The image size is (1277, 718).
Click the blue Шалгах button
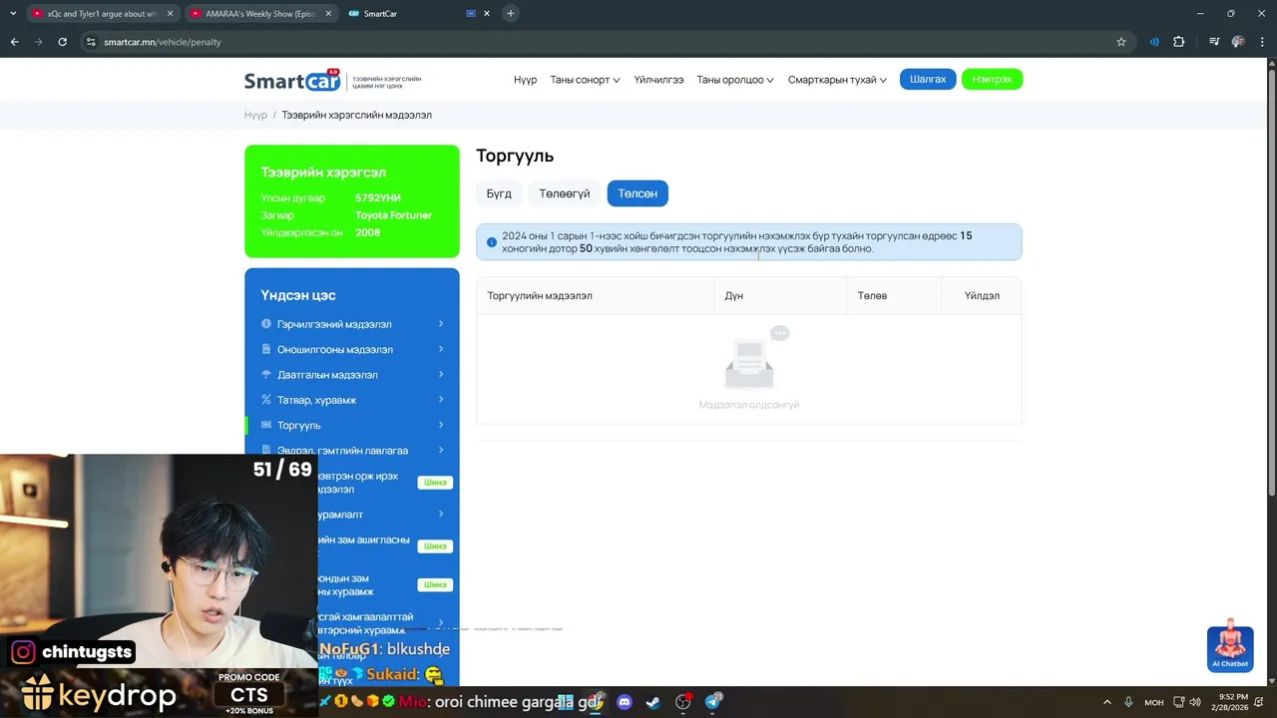coord(928,79)
